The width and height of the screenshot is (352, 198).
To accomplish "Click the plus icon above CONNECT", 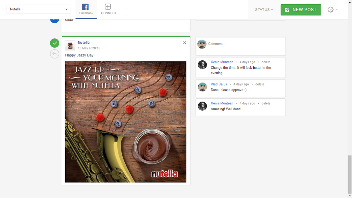I will pyautogui.click(x=108, y=7).
